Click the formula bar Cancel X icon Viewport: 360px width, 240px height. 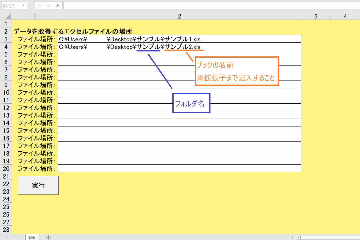(x=40, y=5)
